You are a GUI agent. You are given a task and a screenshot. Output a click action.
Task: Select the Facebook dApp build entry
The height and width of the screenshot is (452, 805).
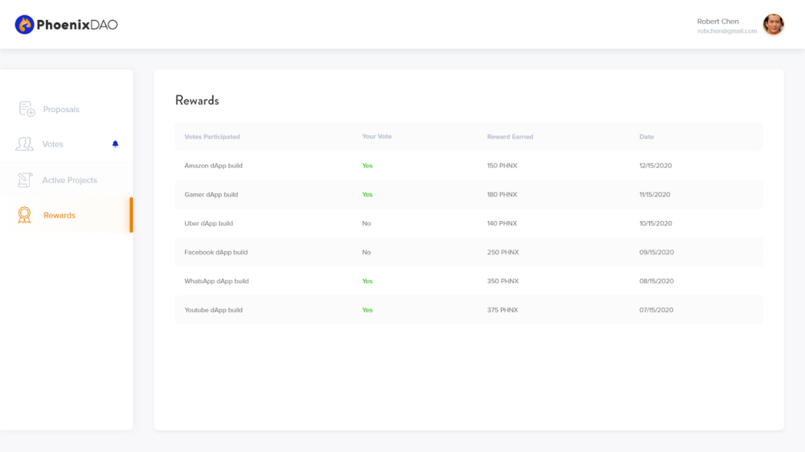tap(469, 252)
